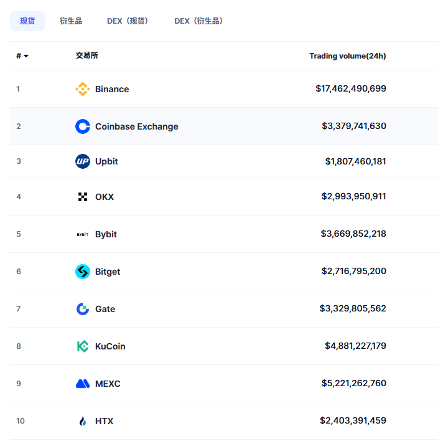Click the Trading volume(24h) column header
This screenshot has width=438, height=441.
348,56
